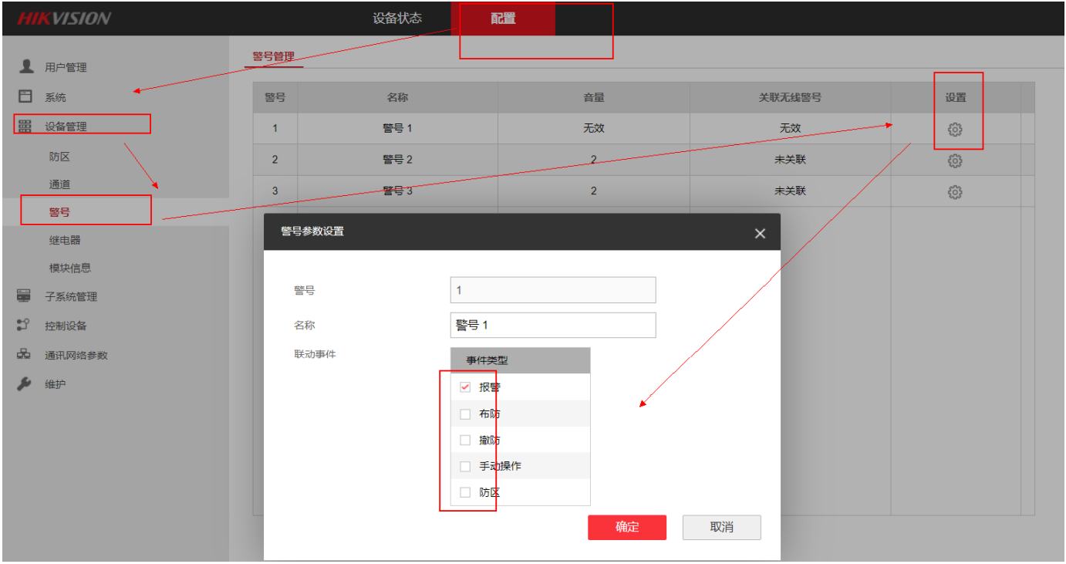Collapse the 设备管理 sidebar section
1066x564 pixels.
pos(66,127)
